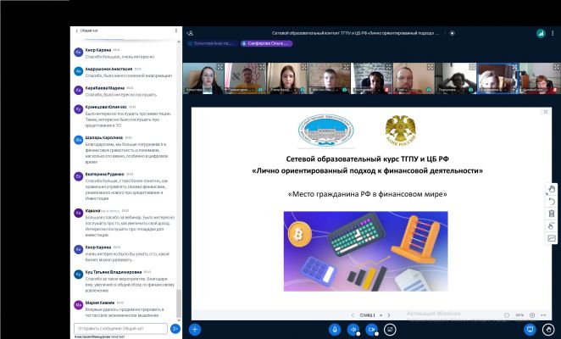Click the zoom percentage value

[519, 315]
